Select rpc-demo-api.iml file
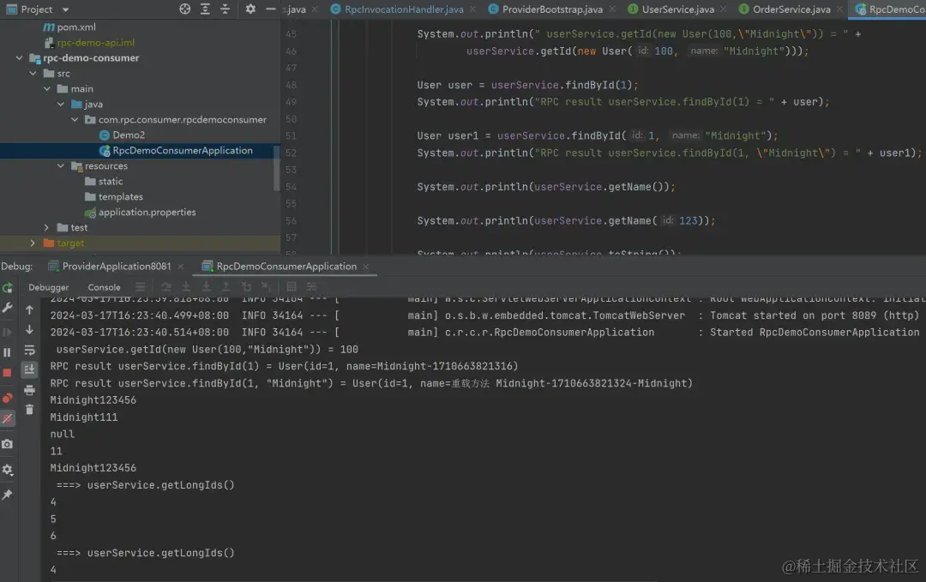 point(96,43)
